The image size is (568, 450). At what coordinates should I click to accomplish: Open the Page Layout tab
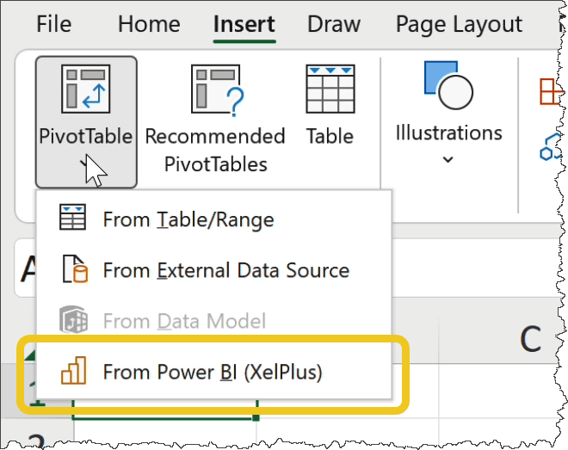[459, 24]
